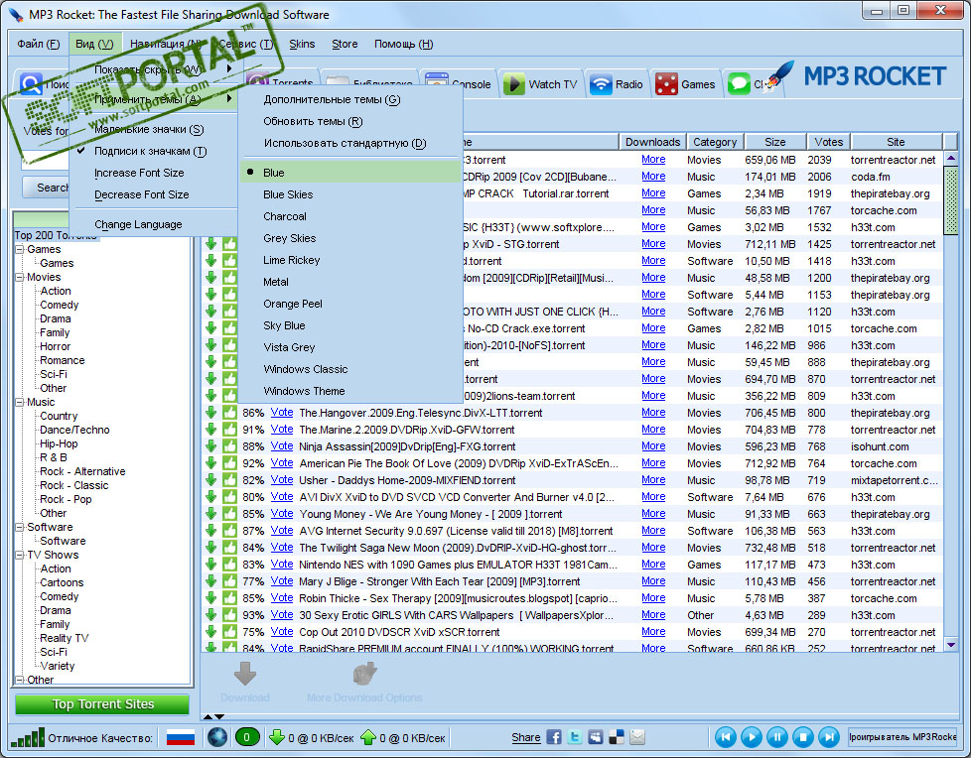This screenshot has height=758, width=971.
Task: Share on Twitter icon
Action: (x=575, y=737)
